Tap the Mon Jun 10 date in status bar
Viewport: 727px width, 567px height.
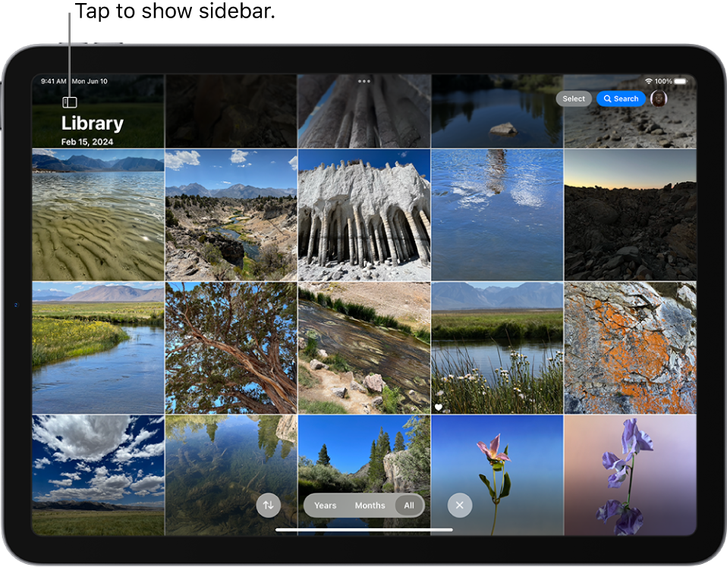click(x=90, y=81)
